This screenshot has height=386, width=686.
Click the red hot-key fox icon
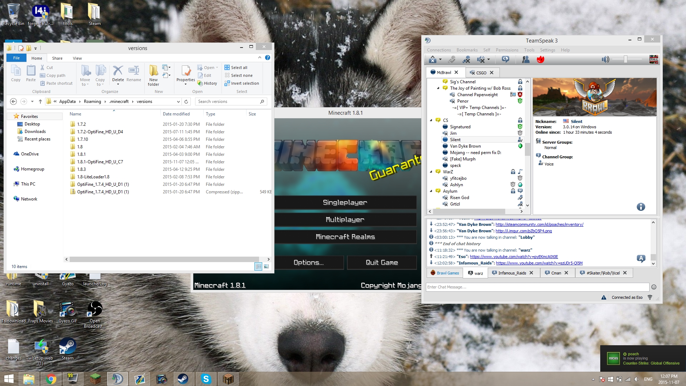tap(540, 59)
